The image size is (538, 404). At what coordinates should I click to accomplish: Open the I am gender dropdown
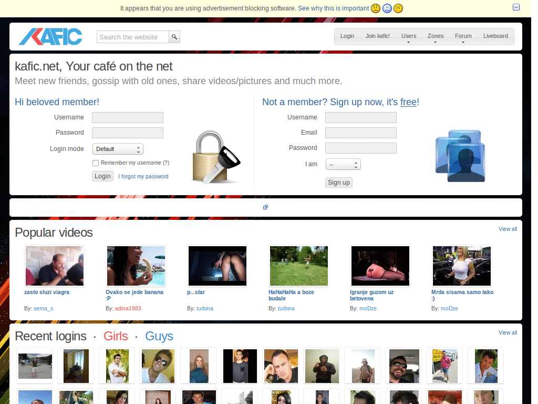pyautogui.click(x=343, y=164)
